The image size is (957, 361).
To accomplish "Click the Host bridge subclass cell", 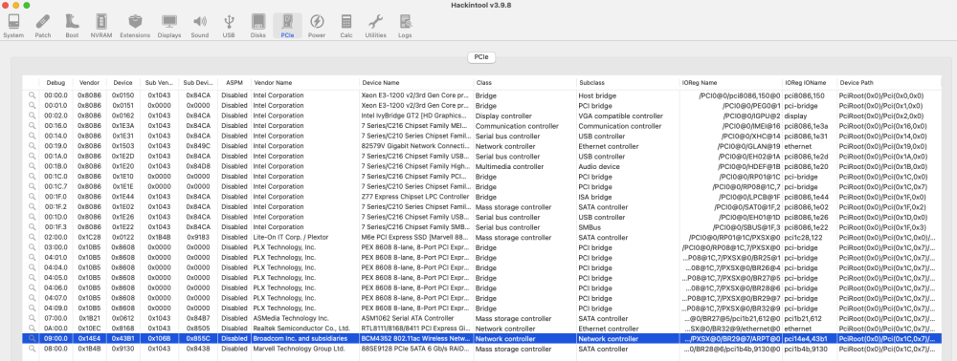I will click(597, 96).
